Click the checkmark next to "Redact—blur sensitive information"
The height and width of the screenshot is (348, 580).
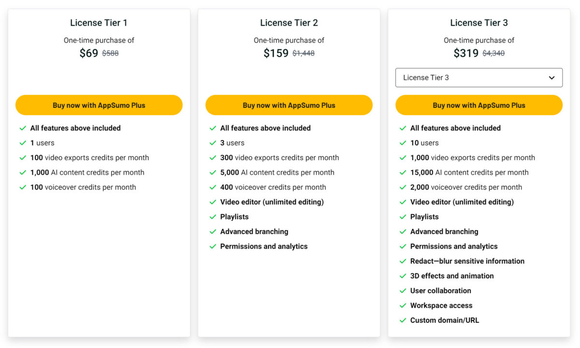(403, 261)
